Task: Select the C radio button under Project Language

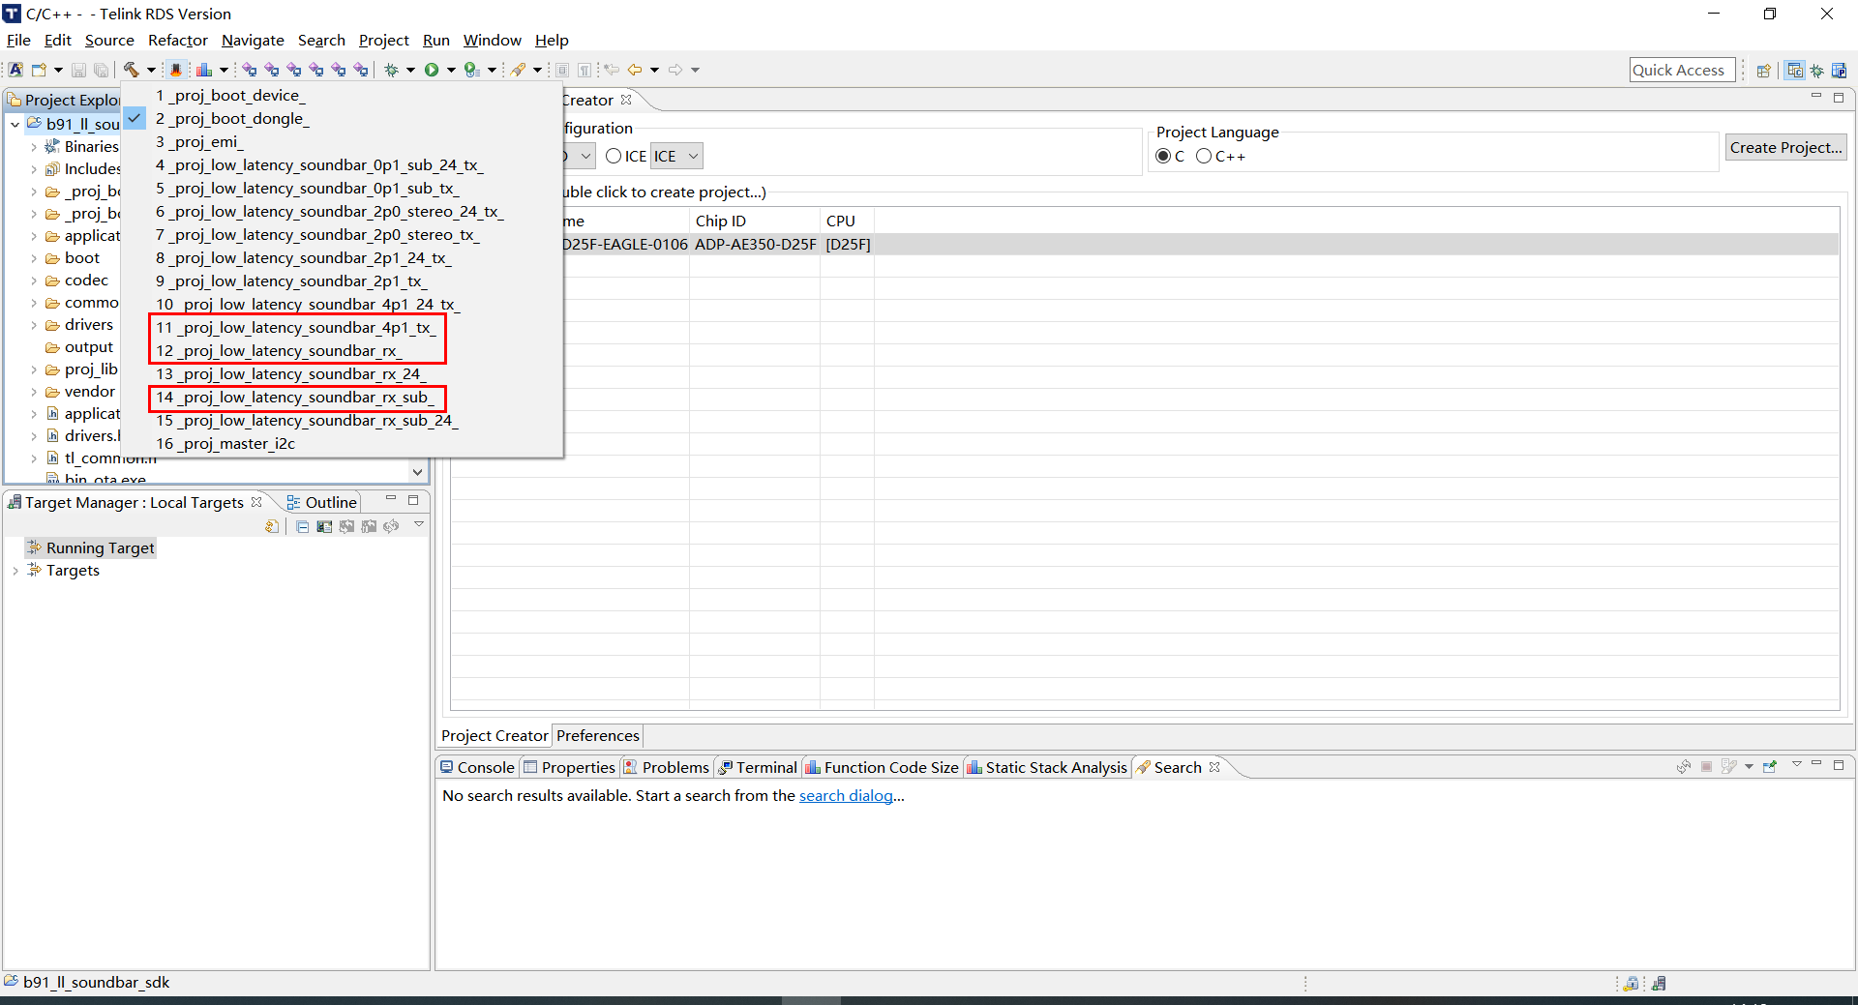Action: click(x=1164, y=156)
